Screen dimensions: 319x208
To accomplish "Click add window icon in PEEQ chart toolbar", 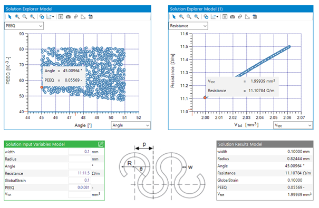I will [x=61, y=17].
